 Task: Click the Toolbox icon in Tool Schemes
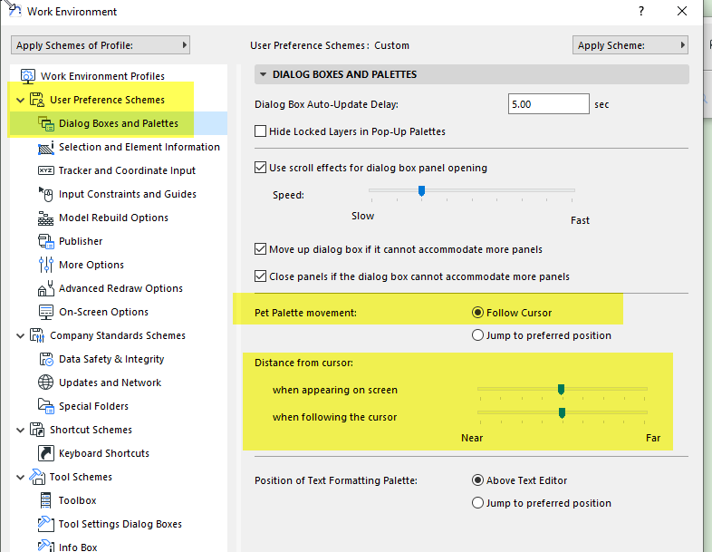coord(45,500)
